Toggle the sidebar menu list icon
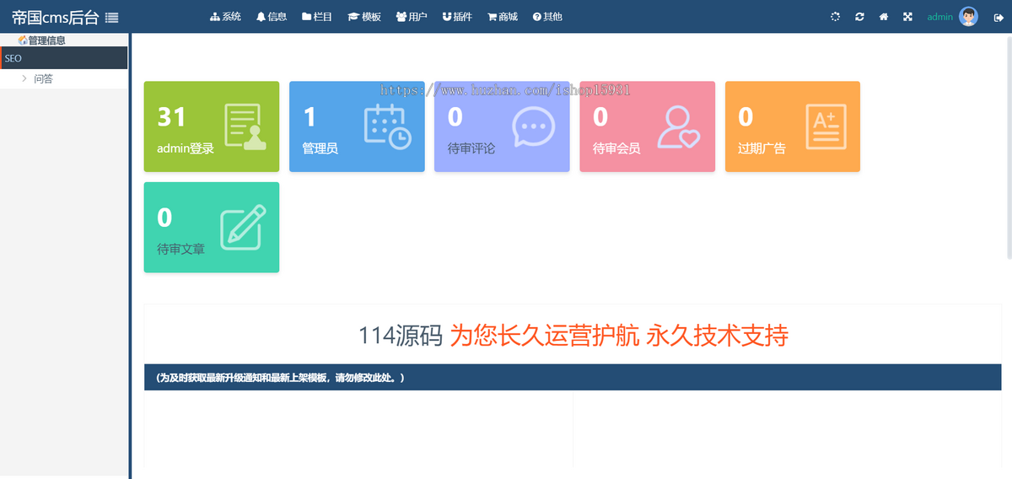The width and height of the screenshot is (1012, 479). [x=111, y=17]
